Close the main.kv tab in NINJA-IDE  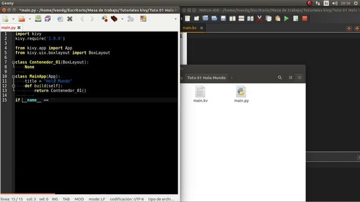pos(201,28)
